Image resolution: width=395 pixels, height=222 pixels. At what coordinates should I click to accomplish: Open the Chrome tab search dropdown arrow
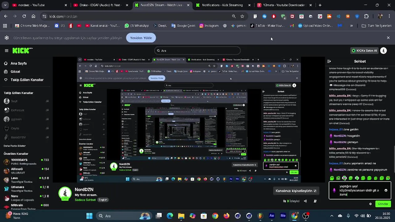5,5
